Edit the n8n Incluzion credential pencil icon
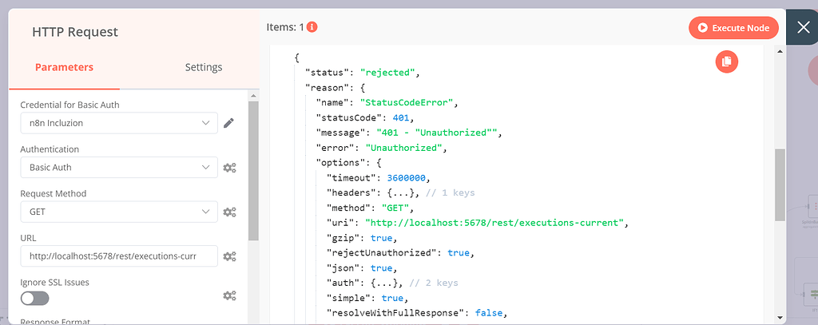This screenshot has height=325, width=818. [228, 123]
